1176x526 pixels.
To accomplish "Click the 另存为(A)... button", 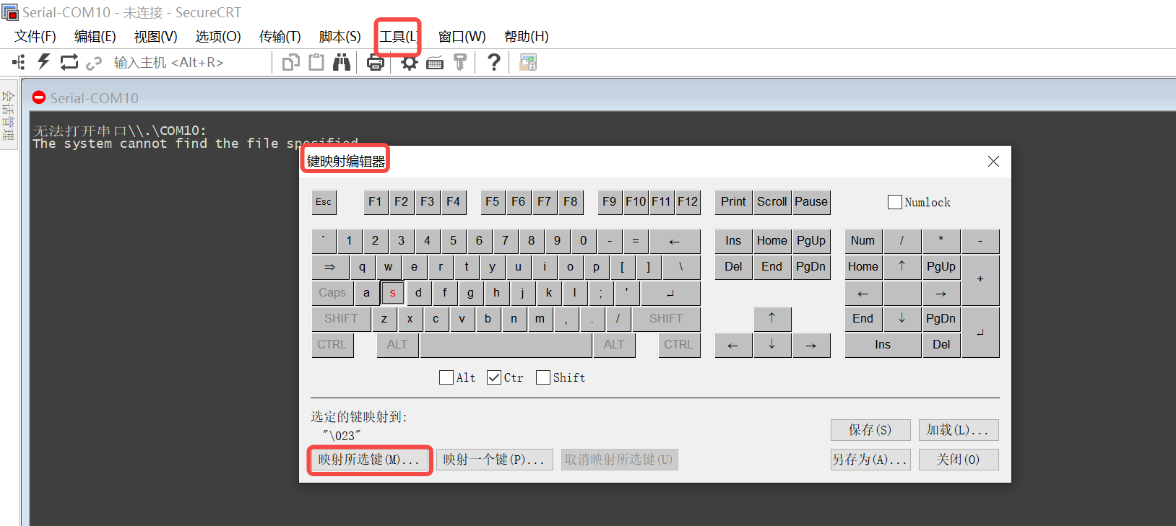I will coord(870,460).
